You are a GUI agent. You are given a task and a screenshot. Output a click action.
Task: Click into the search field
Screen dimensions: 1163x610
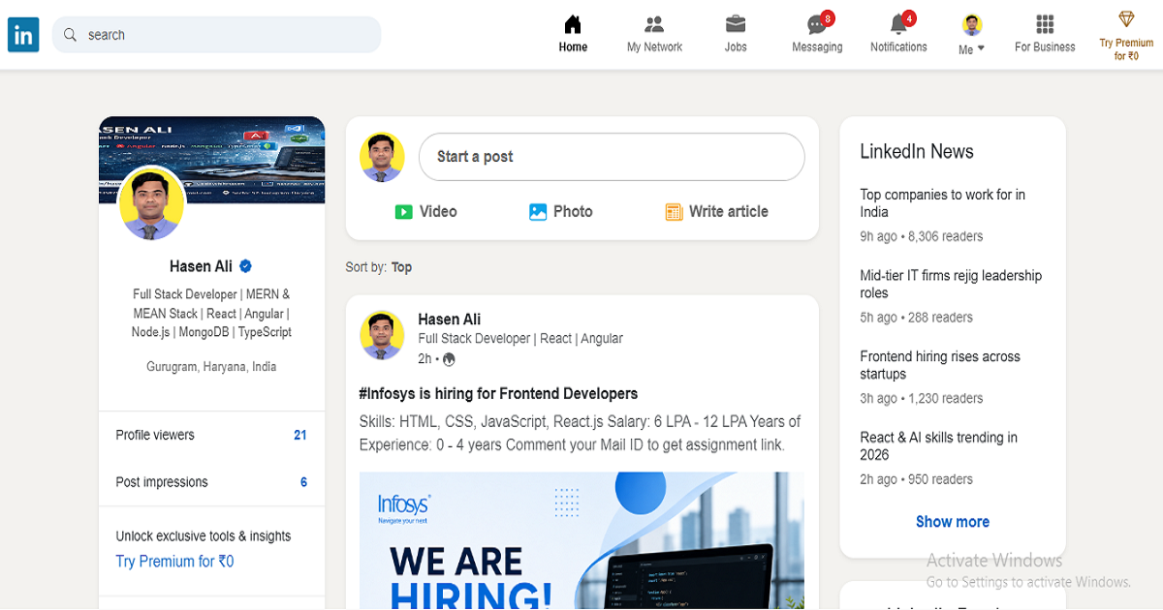coord(217,35)
